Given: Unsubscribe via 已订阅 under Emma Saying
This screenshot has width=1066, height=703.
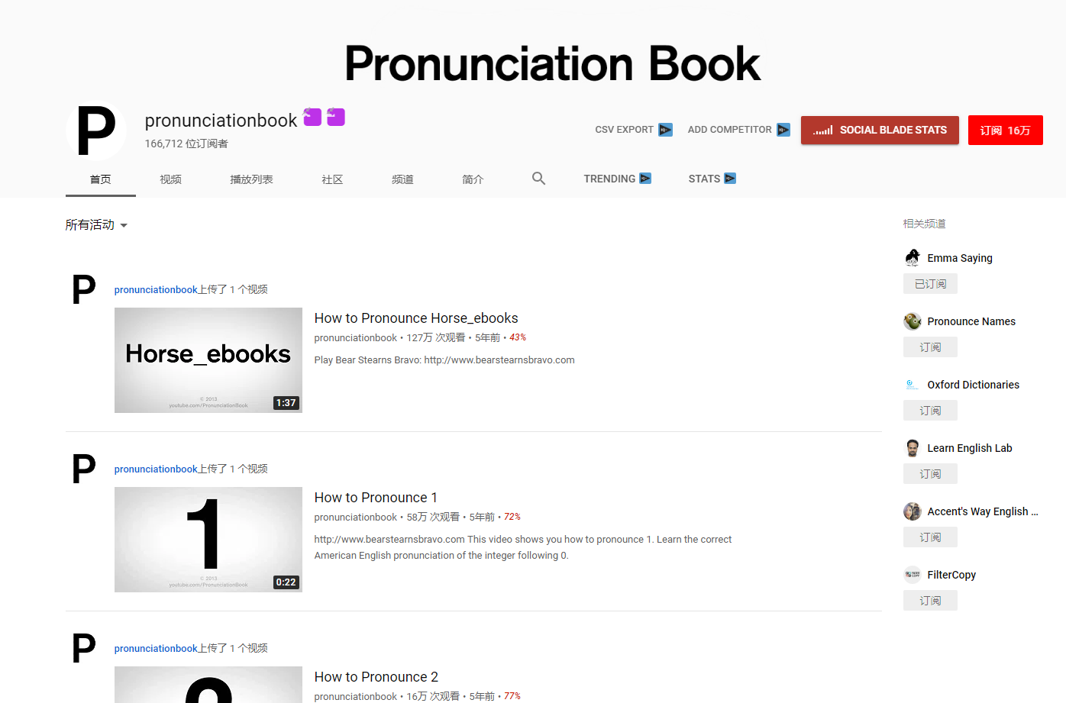Looking at the screenshot, I should click(x=930, y=284).
